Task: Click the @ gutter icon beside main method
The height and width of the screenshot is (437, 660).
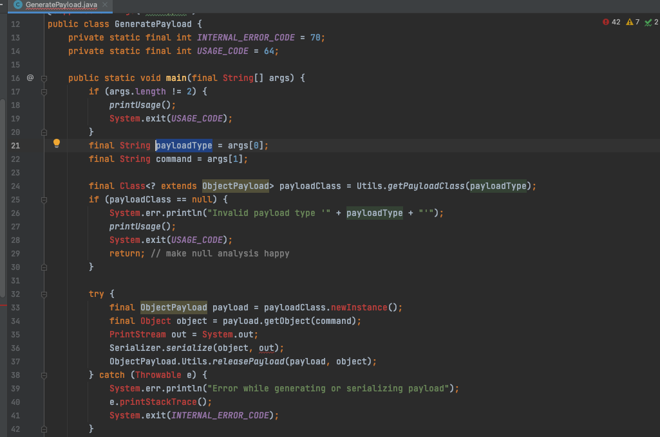Action: click(30, 78)
